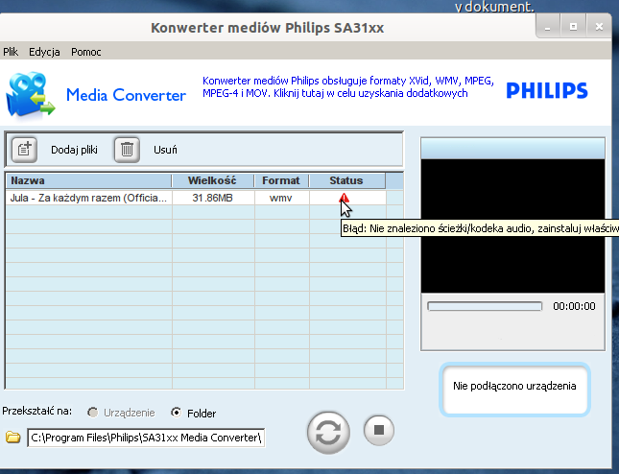Click the preview playback progress bar
Image resolution: width=619 pixels, height=474 pixels.
(x=485, y=306)
